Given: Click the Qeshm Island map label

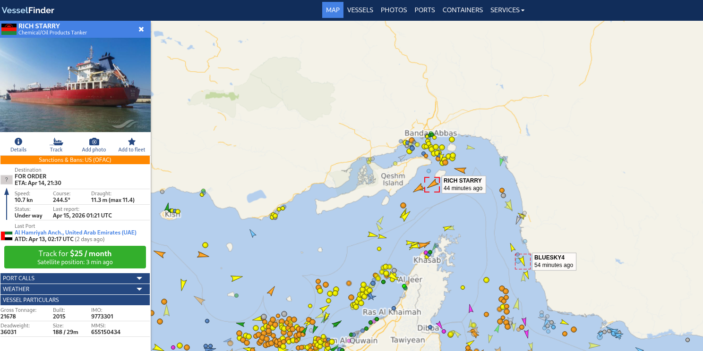Looking at the screenshot, I should coord(393,179).
